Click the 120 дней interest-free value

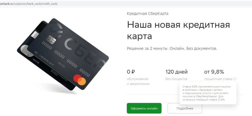pyautogui.click(x=176, y=72)
